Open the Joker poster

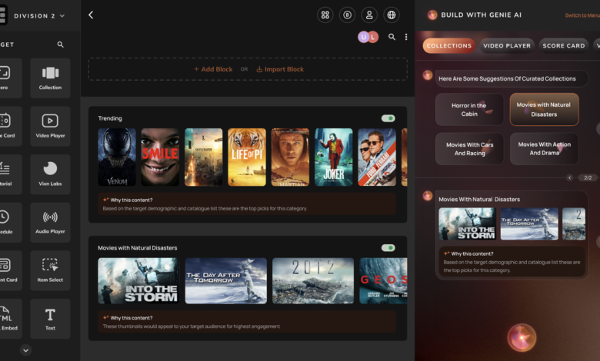coord(334,157)
